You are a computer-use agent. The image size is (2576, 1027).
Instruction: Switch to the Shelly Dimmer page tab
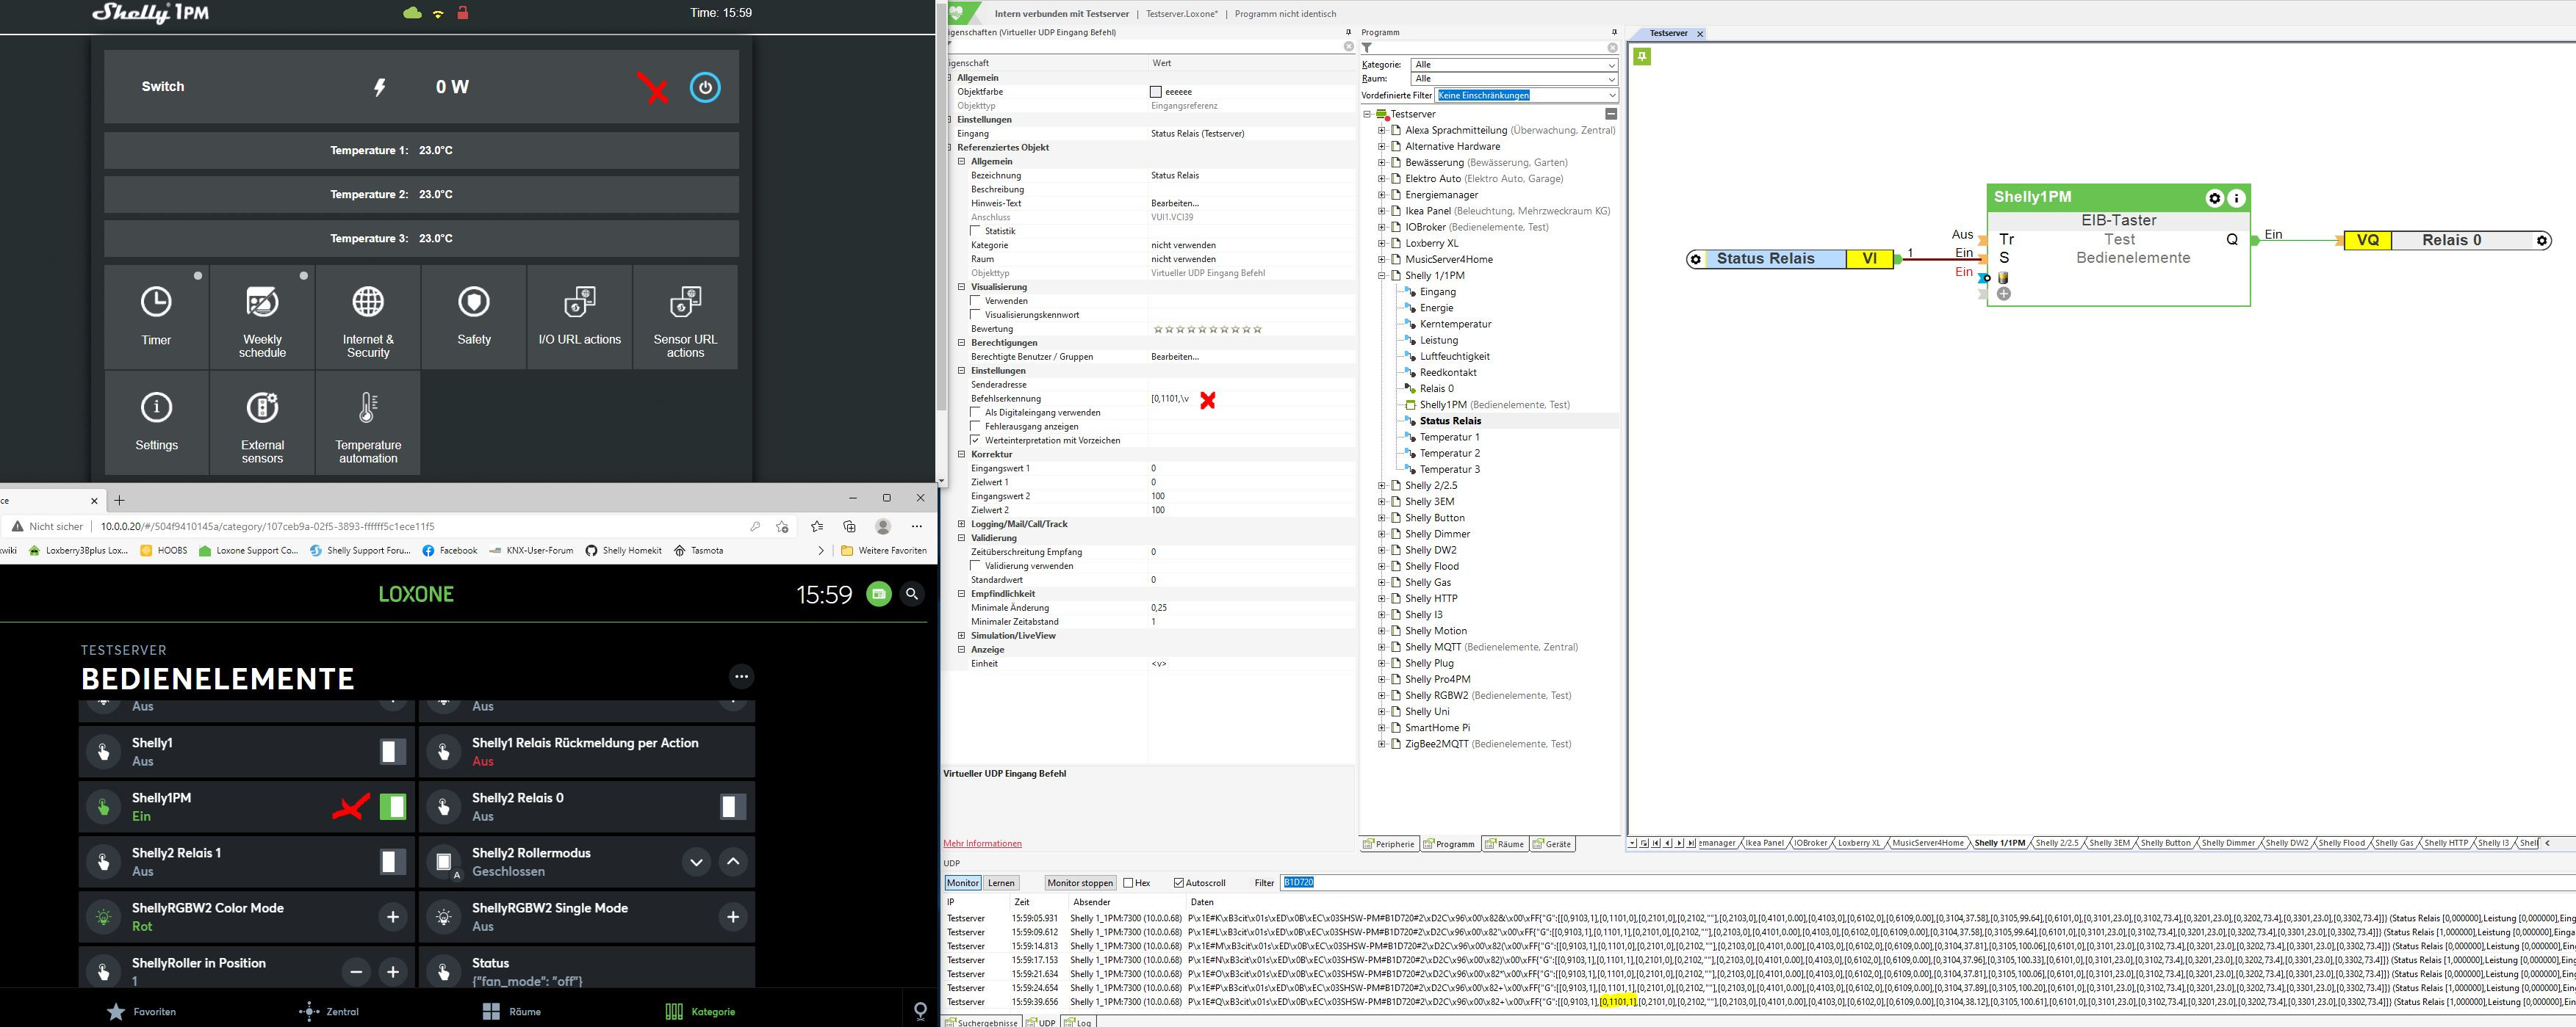[x=2228, y=843]
